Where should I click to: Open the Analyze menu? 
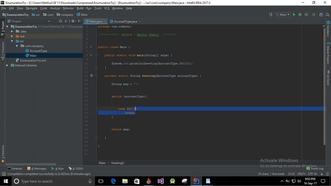[55, 8]
